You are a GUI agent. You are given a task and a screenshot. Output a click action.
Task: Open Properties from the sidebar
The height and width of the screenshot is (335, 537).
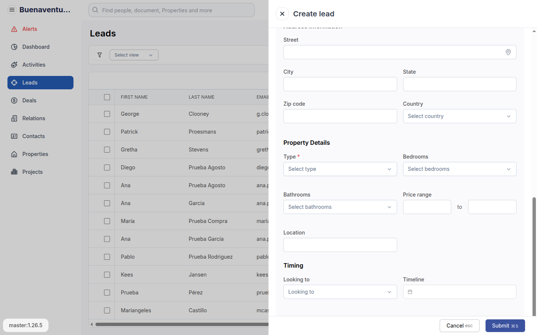point(40,154)
